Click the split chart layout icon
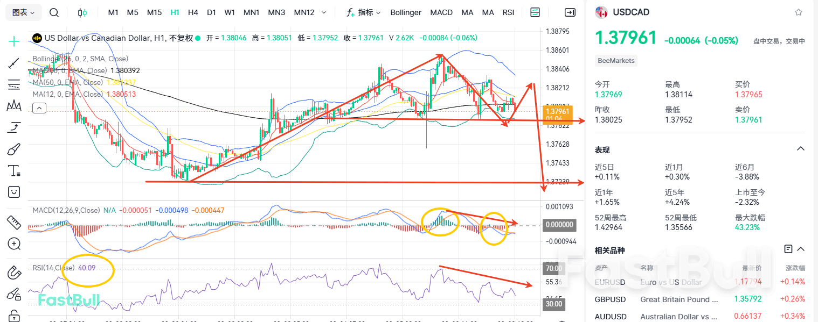Screen dimensions: 818x322 pyautogui.click(x=535, y=12)
